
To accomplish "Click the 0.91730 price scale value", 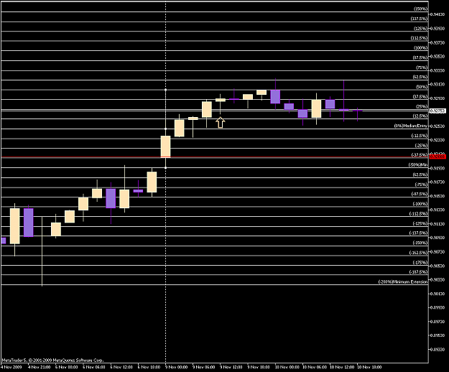I will (x=438, y=182).
